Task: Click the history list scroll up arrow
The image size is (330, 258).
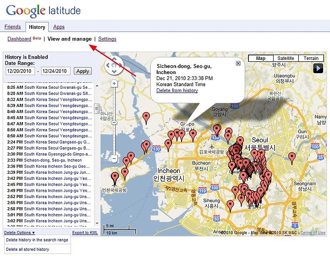Action: point(97,86)
